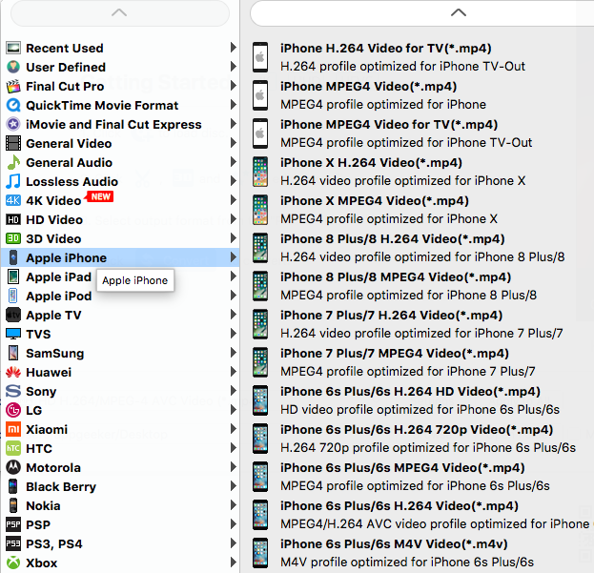This screenshot has width=594, height=573.
Task: Click the LG logo icon
Action: [x=13, y=411]
